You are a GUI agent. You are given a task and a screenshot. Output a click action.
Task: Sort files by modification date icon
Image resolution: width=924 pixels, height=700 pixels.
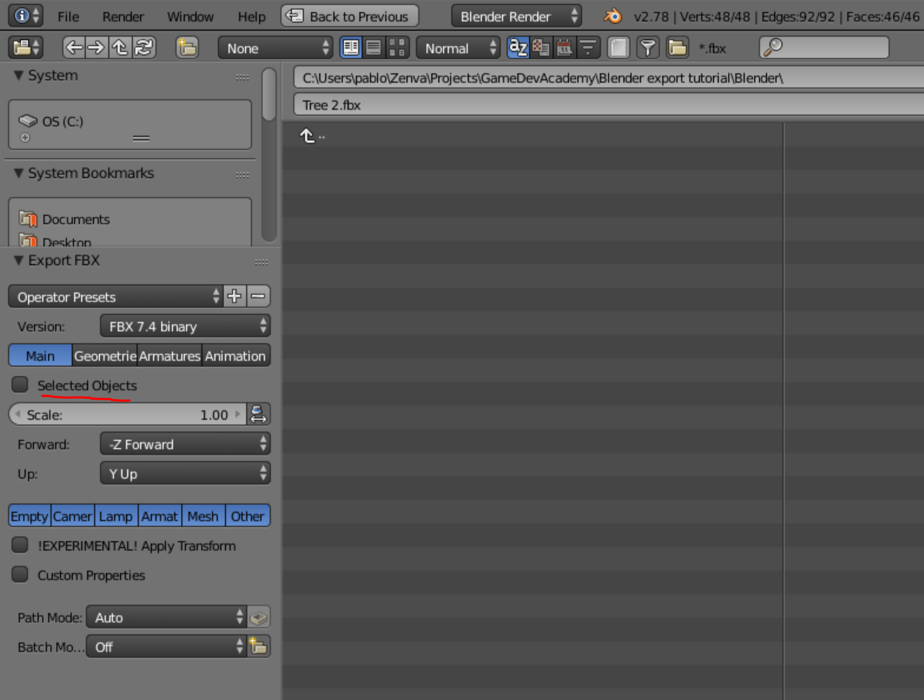coord(564,47)
